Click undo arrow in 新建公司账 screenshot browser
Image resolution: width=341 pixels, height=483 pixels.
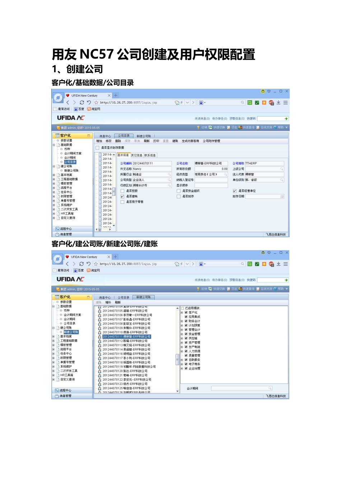click(88, 264)
